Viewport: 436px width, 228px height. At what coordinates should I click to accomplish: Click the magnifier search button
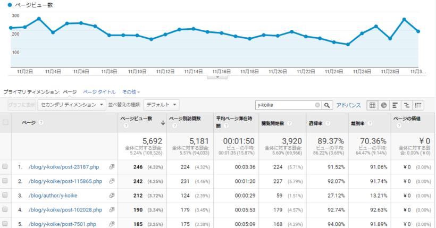[328, 105]
